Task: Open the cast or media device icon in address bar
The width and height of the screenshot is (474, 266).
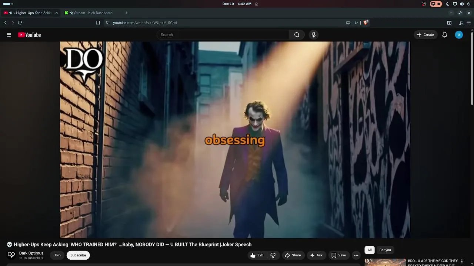Action: pos(348,23)
